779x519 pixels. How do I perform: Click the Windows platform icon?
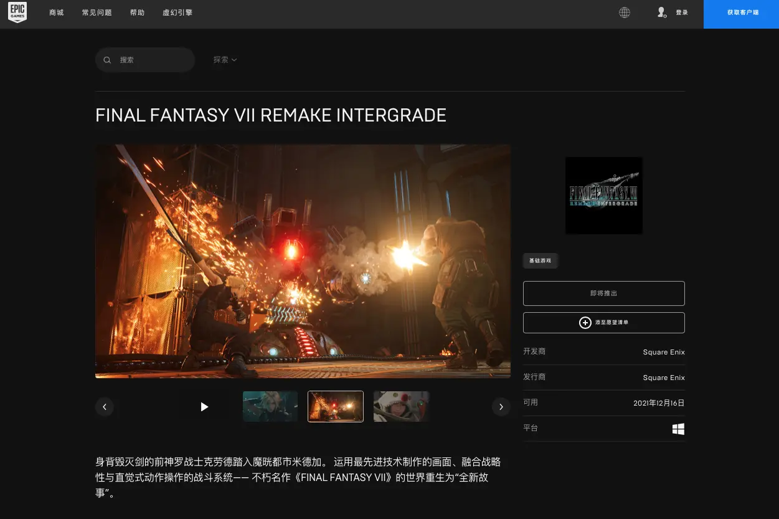(678, 429)
